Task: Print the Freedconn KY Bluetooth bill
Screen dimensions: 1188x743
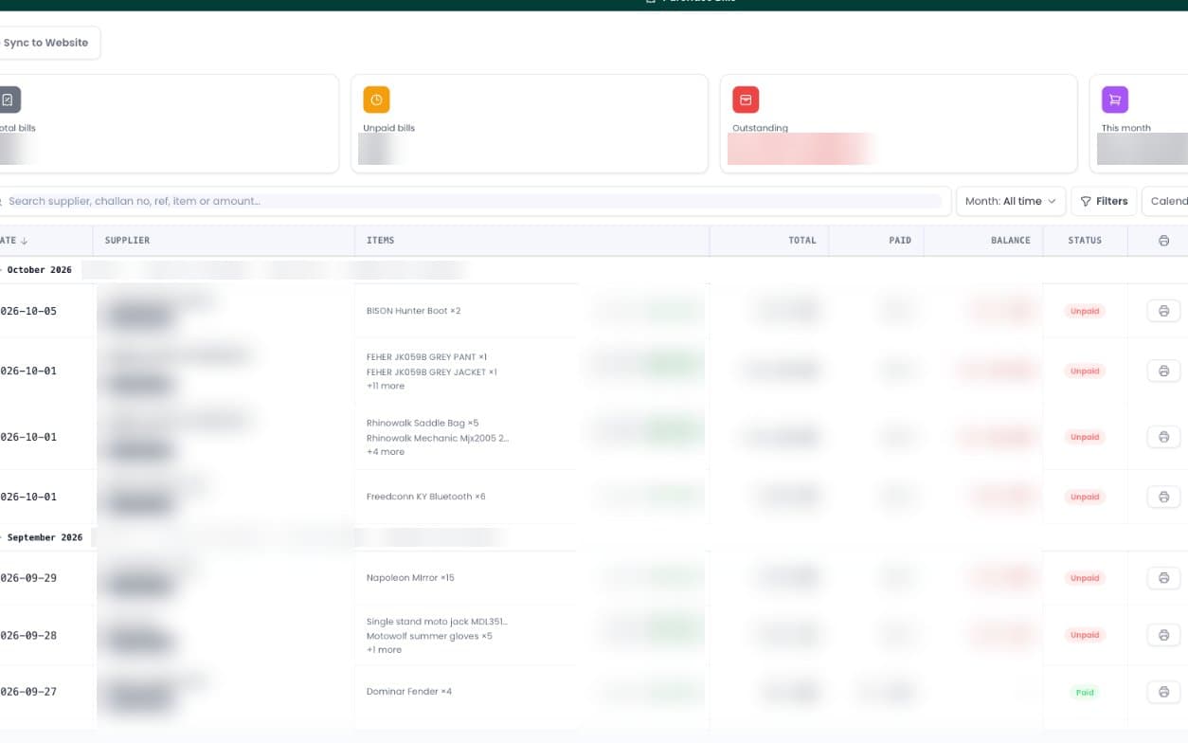Action: point(1163,497)
